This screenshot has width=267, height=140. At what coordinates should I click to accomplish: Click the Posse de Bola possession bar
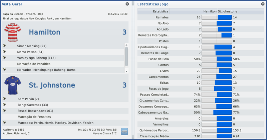click(217, 59)
